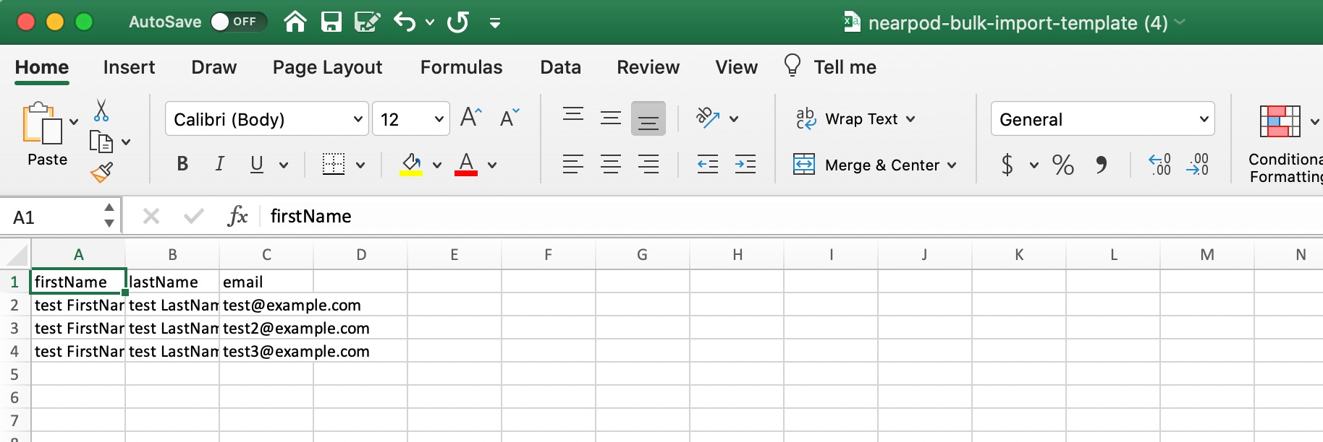Open the Calibri (Body) font dropdown
Screen dimensions: 1323x442
click(358, 119)
